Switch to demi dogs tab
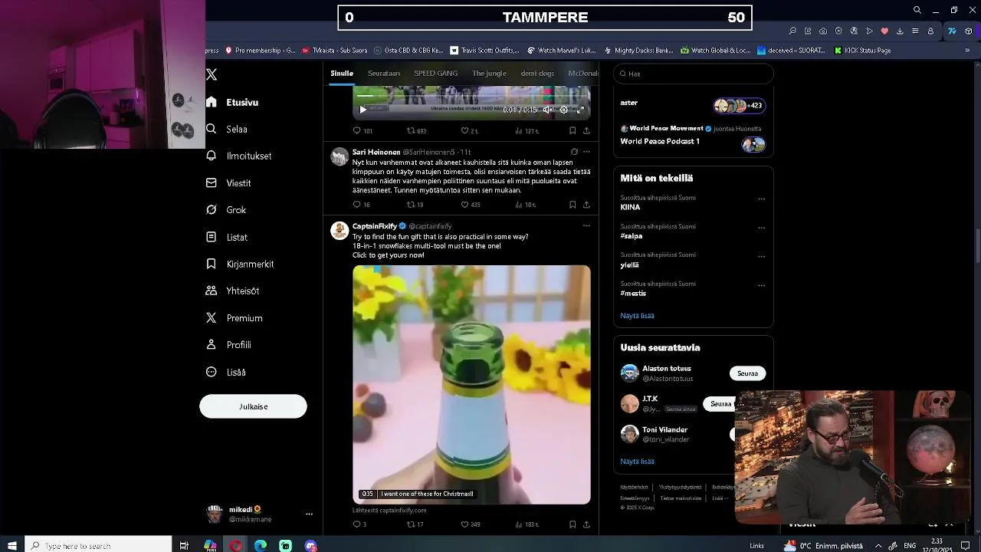Screen dimensions: 981x552 point(537,74)
